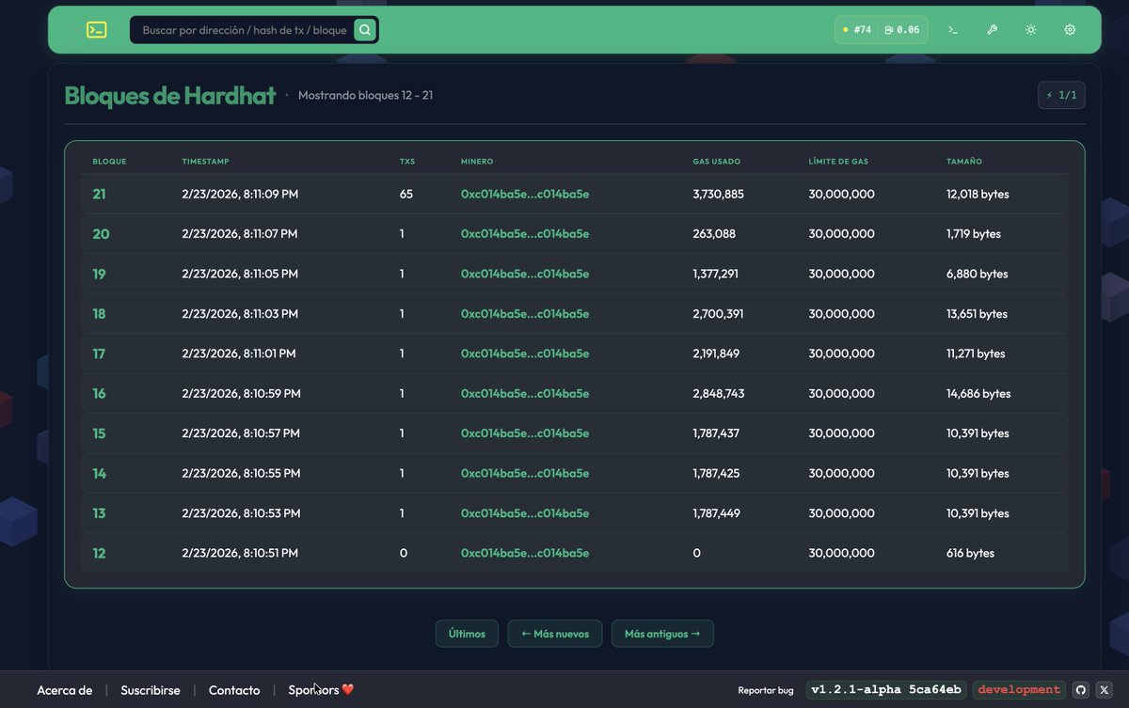Screen dimensions: 1129x708
Task: Open Sponsors footer link
Action: 321,690
